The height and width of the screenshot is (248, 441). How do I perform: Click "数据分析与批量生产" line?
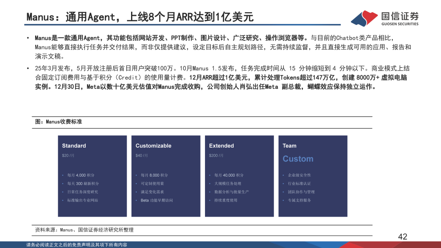[232, 192]
